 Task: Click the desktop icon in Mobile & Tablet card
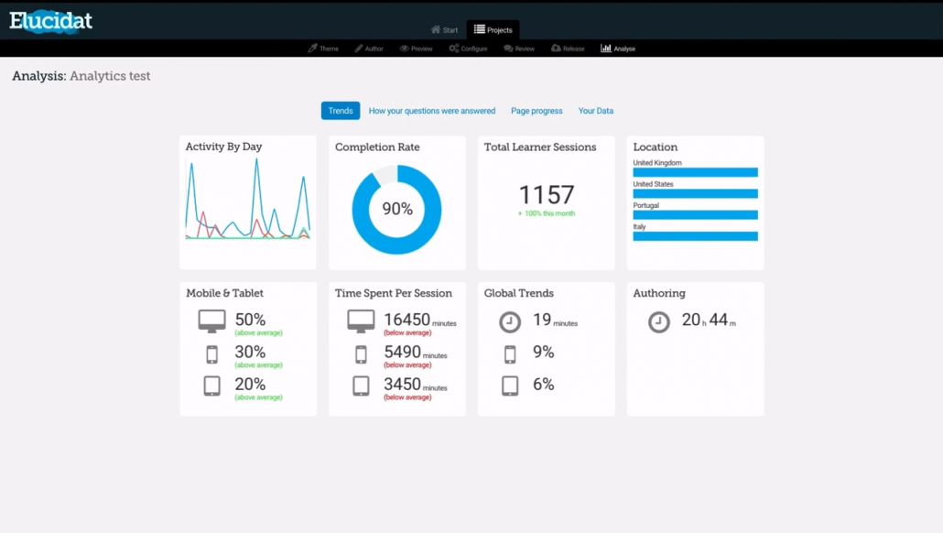[x=211, y=320]
